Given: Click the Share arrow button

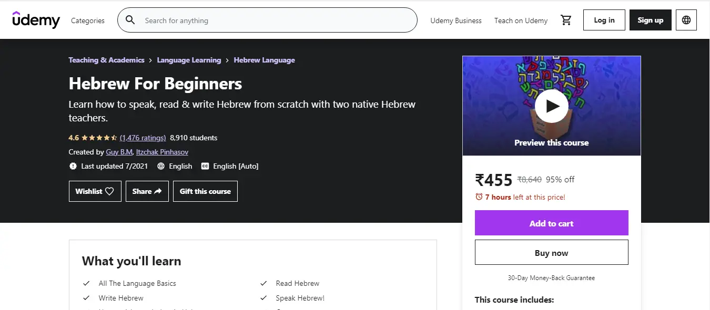Looking at the screenshot, I should click(147, 191).
